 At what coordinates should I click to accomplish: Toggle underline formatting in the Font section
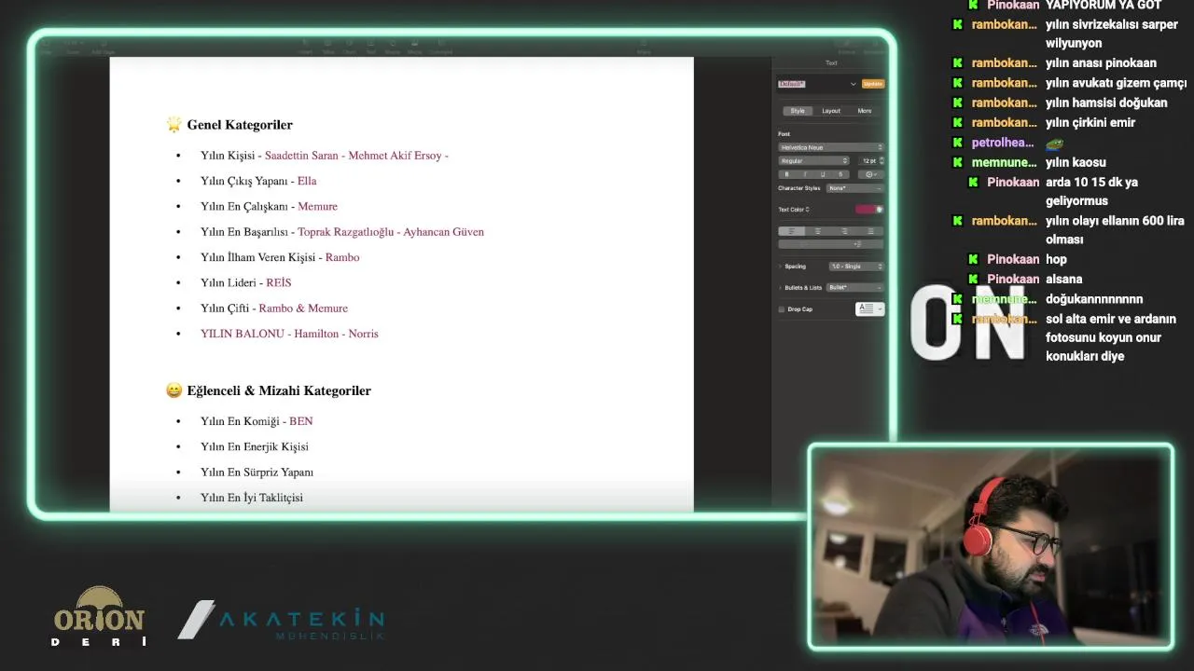click(823, 174)
